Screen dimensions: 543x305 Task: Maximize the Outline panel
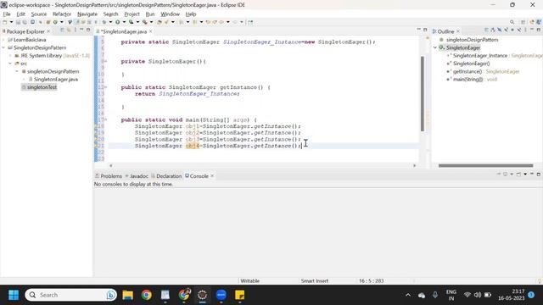coord(539,30)
